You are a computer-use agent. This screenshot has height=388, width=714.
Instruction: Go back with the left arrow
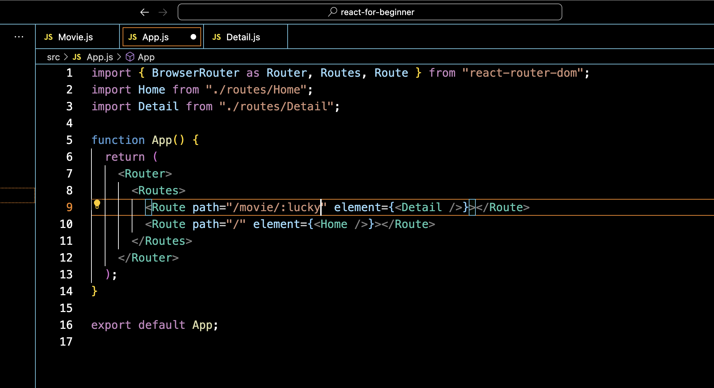coord(144,12)
